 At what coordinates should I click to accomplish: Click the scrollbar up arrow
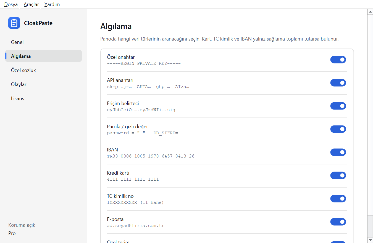(x=370, y=12)
